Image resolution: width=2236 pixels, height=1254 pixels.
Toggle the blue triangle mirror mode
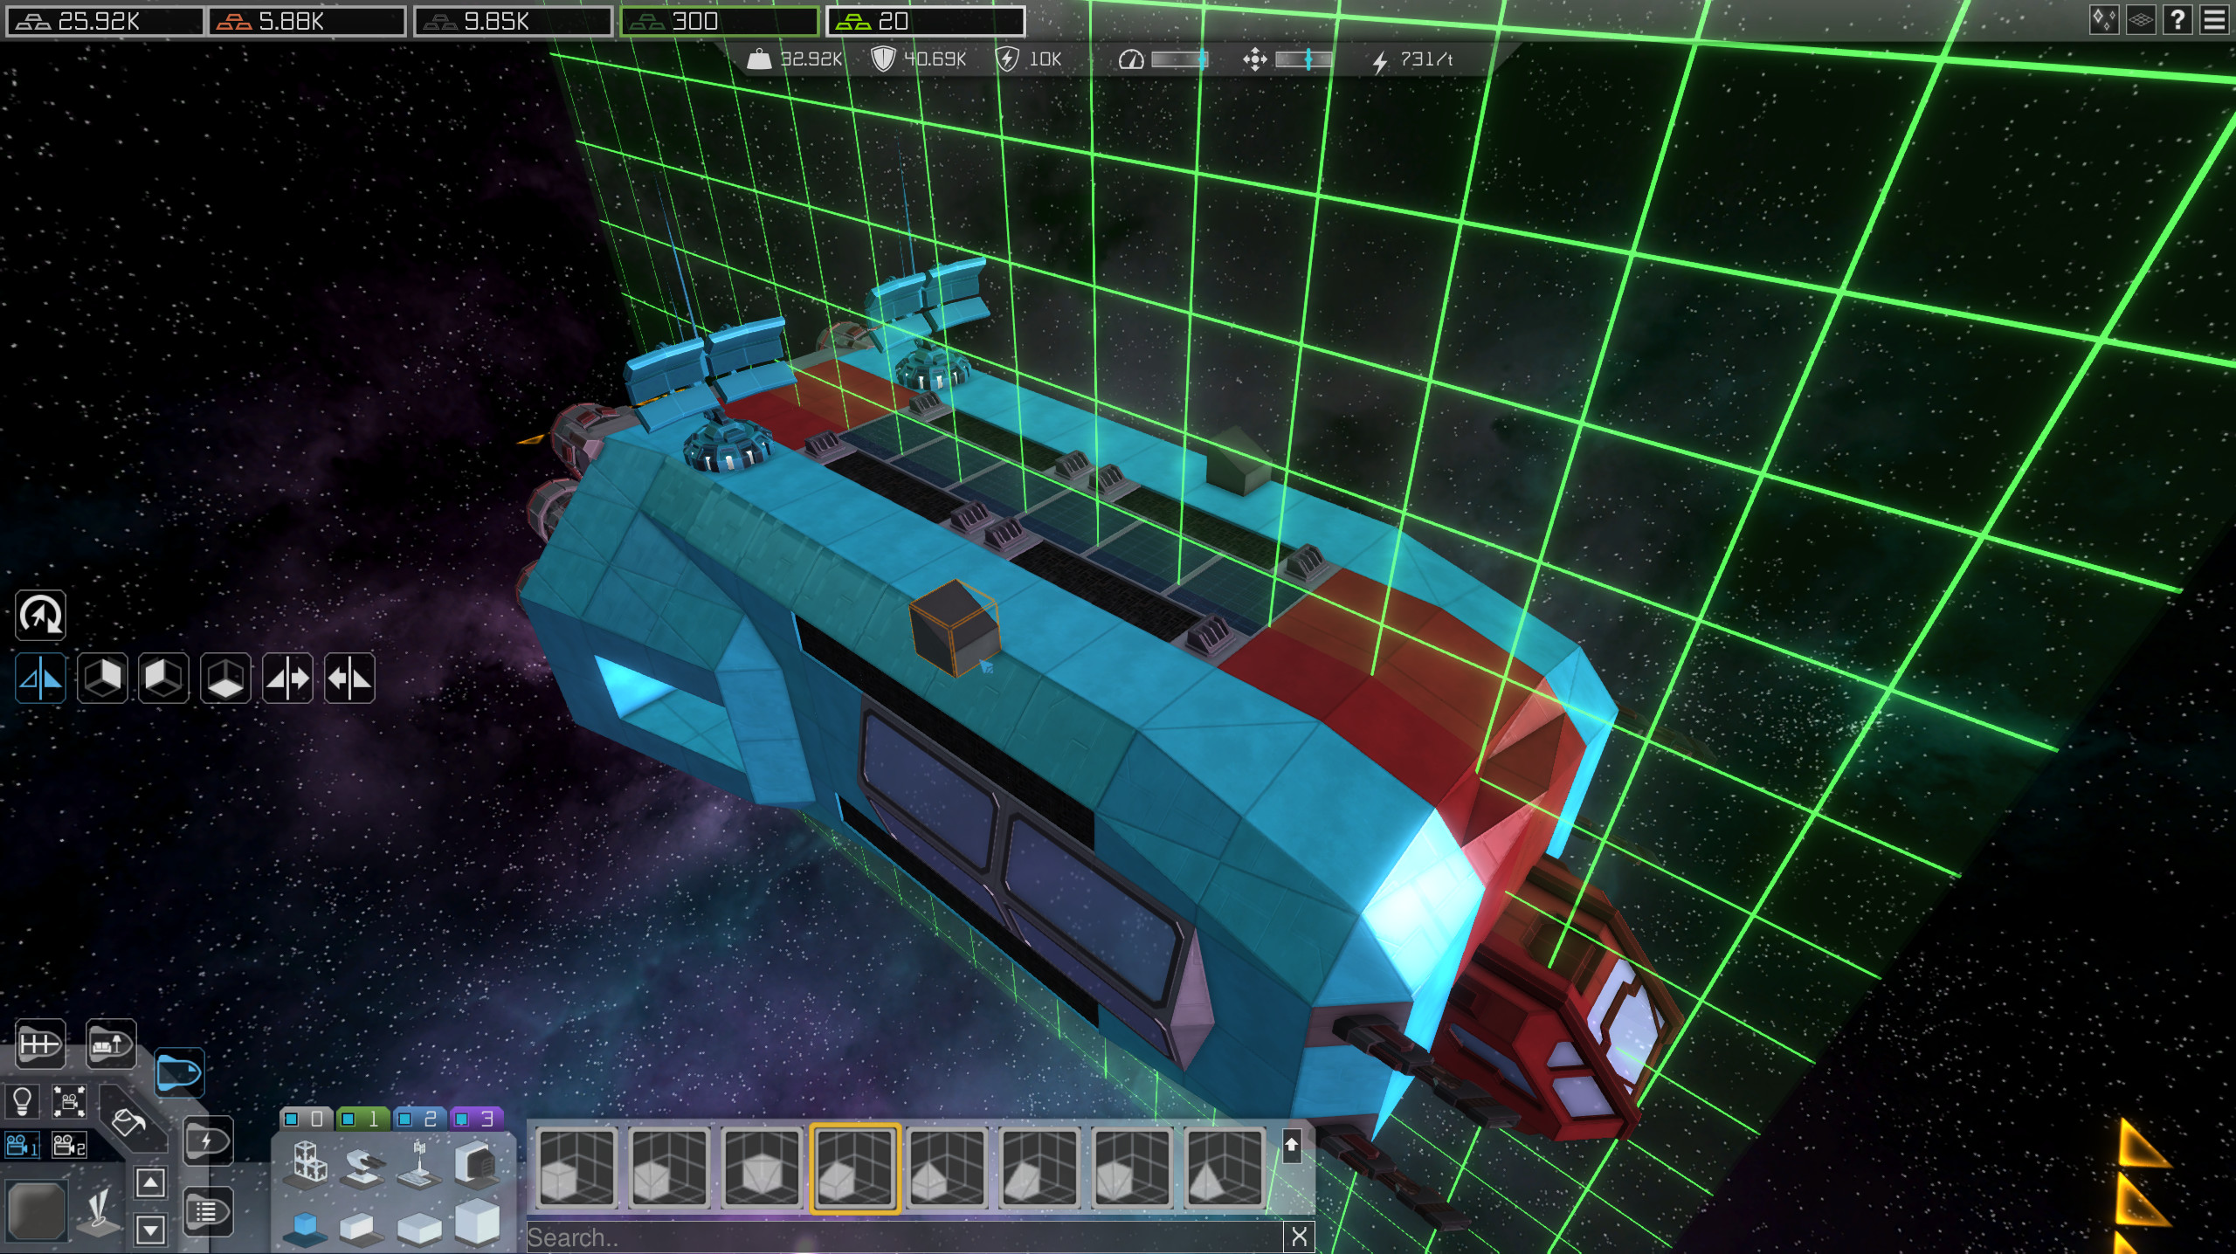40,679
